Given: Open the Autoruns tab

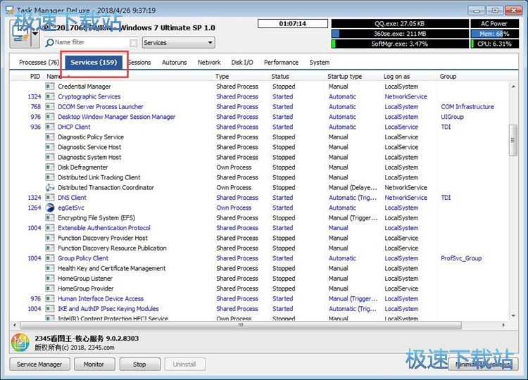Looking at the screenshot, I should 174,63.
